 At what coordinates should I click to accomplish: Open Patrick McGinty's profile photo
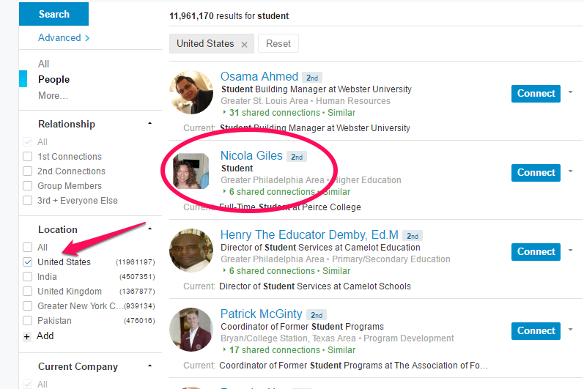(x=191, y=330)
